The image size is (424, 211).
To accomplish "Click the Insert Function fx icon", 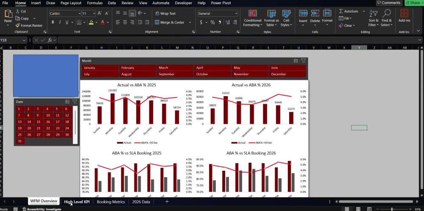I will [50, 40].
